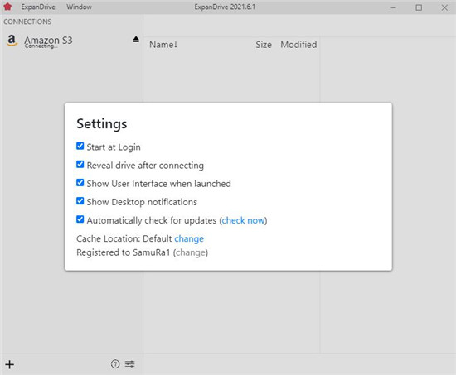Viewport: 456px width, 375px height.
Task: Eject the Amazon S3 drive
Action: 136,39
